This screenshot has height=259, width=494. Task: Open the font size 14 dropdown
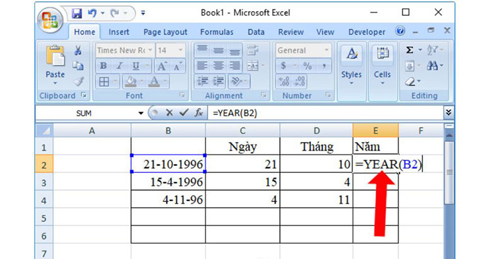point(180,51)
